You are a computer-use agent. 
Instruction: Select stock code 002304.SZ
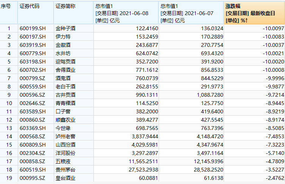(32, 153)
